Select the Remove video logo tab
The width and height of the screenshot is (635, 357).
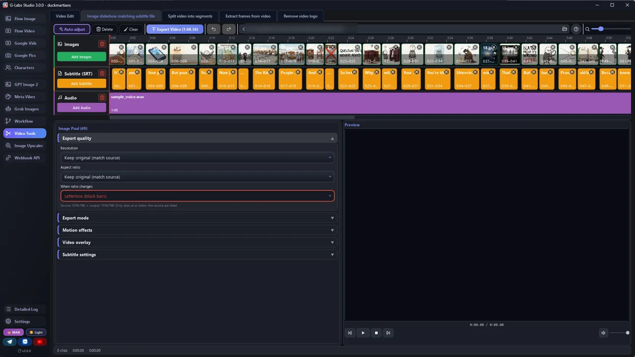[301, 16]
